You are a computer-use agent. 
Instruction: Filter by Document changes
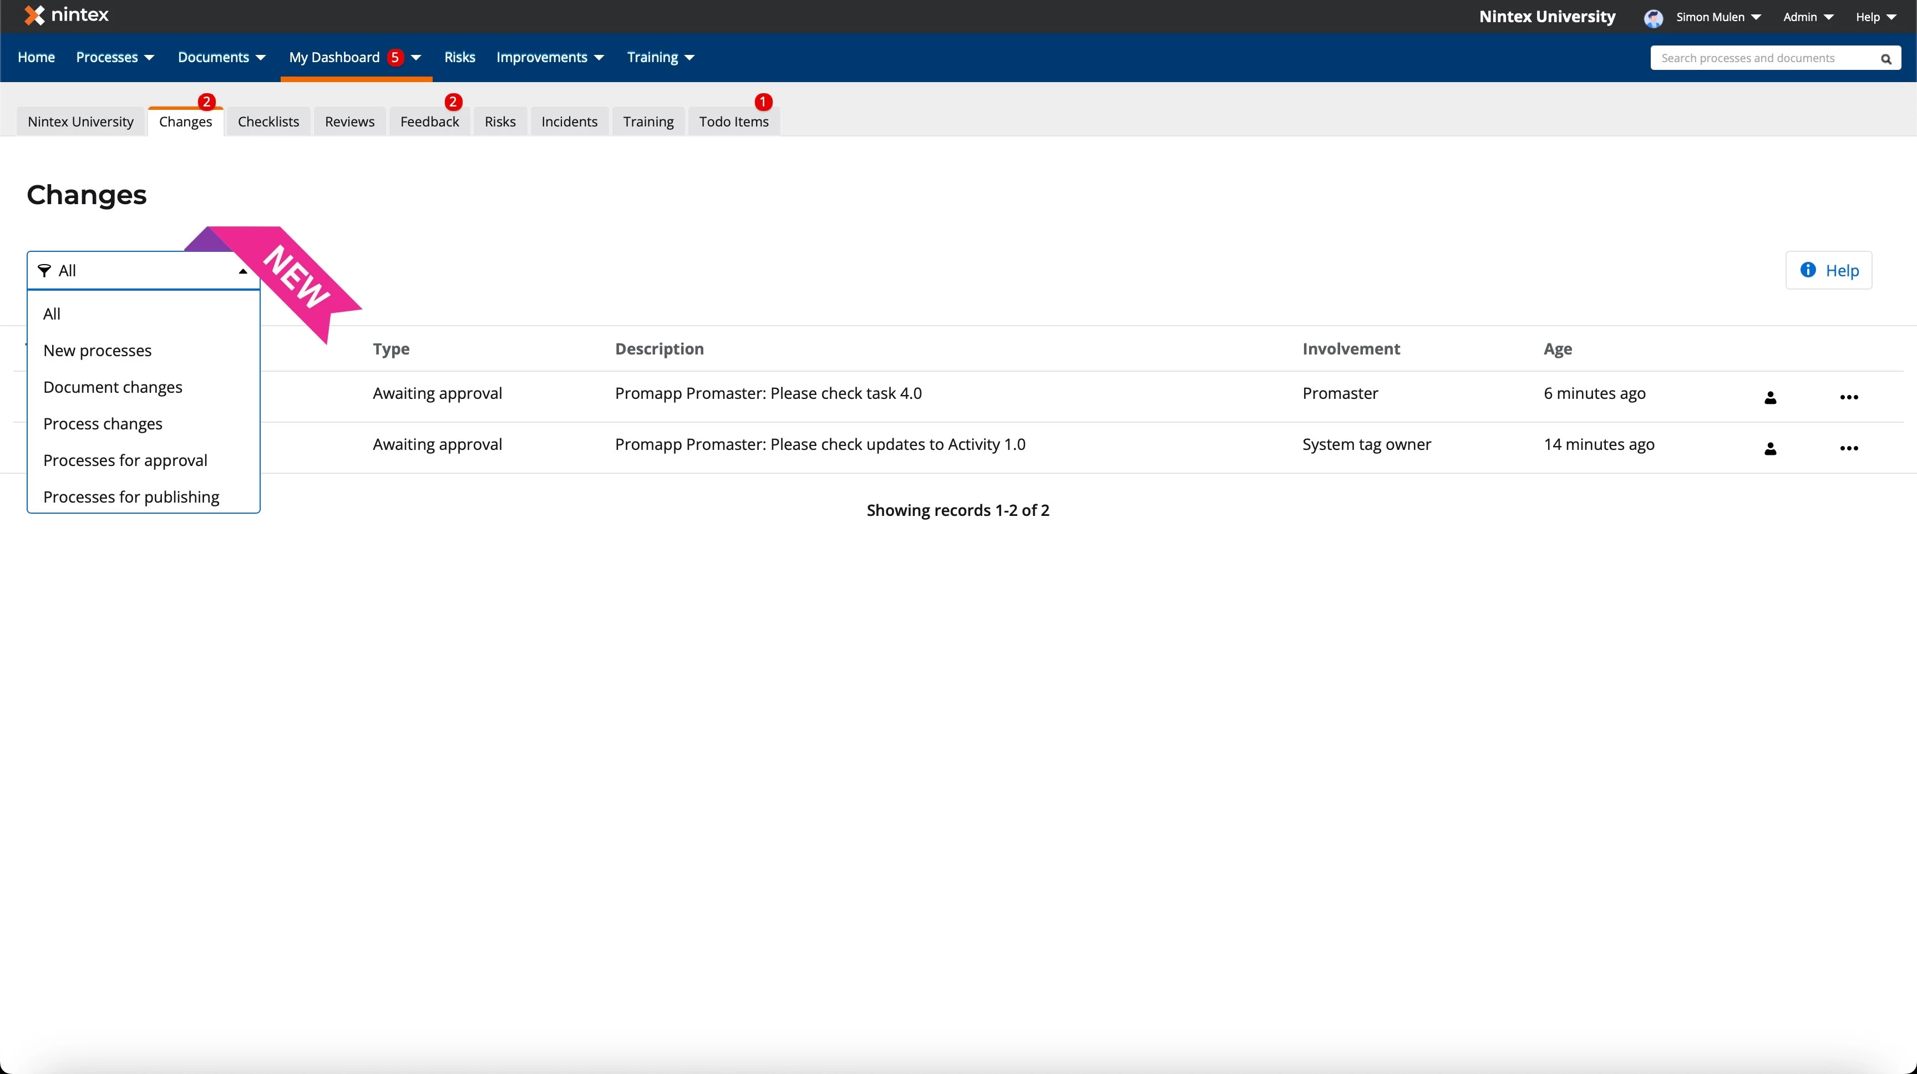tap(143, 387)
